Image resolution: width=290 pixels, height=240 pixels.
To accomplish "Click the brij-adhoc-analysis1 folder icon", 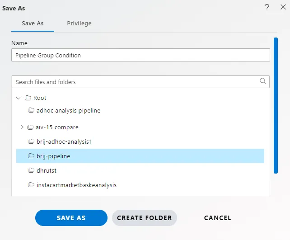I will (x=31, y=141).
